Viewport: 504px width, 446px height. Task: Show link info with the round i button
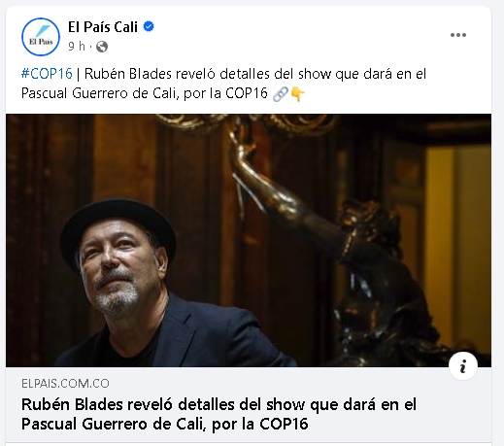463,366
